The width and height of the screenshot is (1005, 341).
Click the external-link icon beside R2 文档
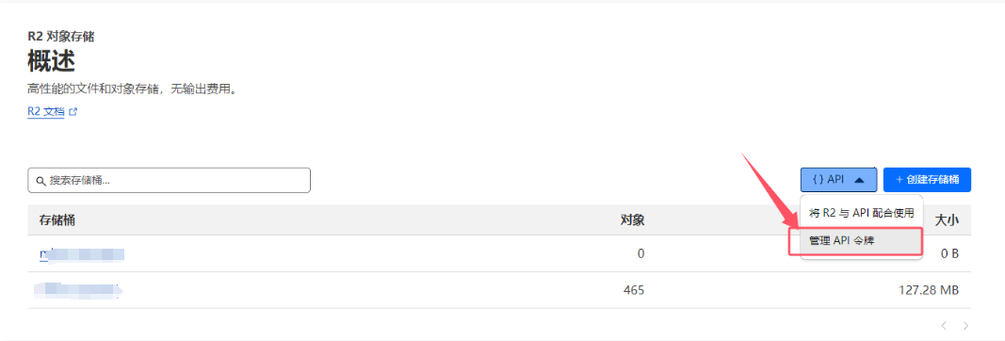tap(73, 111)
